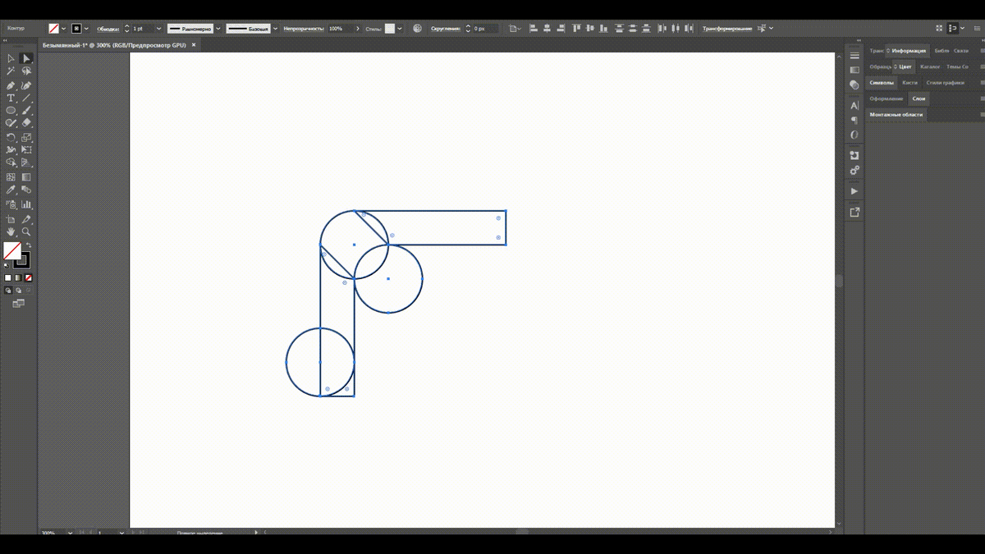Select the Paintbrush tool

26,110
